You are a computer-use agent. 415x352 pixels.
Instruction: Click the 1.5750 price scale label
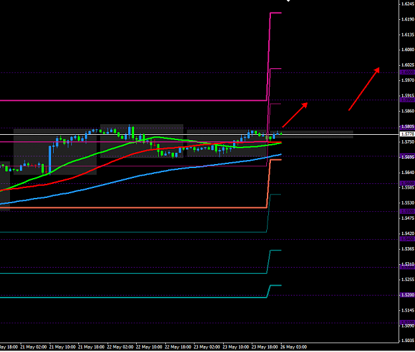[408, 142]
